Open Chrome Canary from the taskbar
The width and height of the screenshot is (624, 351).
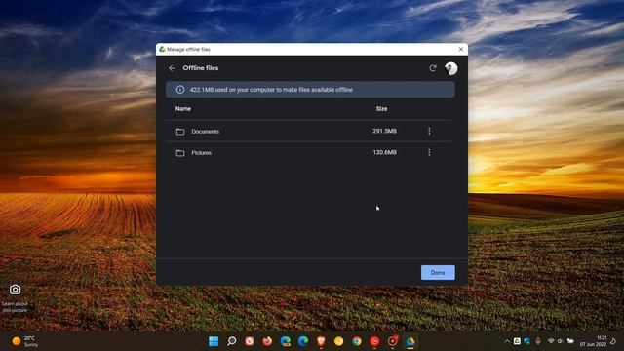point(338,341)
